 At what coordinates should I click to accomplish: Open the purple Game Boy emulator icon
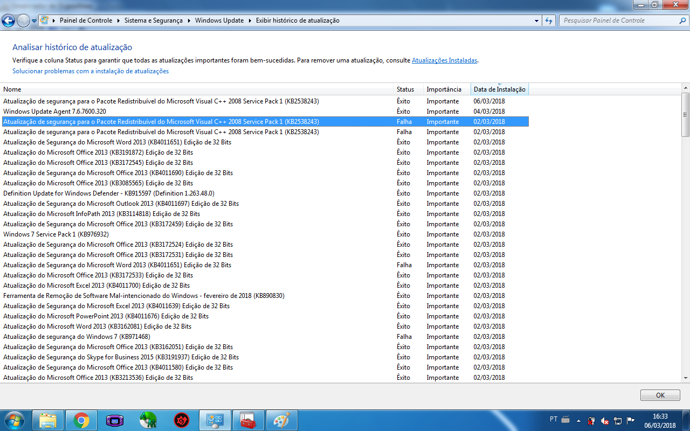pos(115,420)
